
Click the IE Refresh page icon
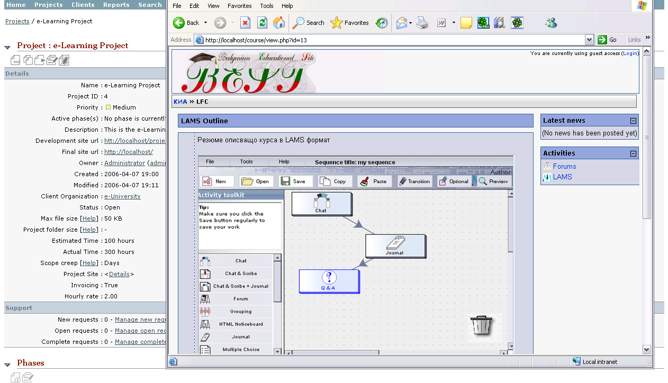[x=262, y=23]
